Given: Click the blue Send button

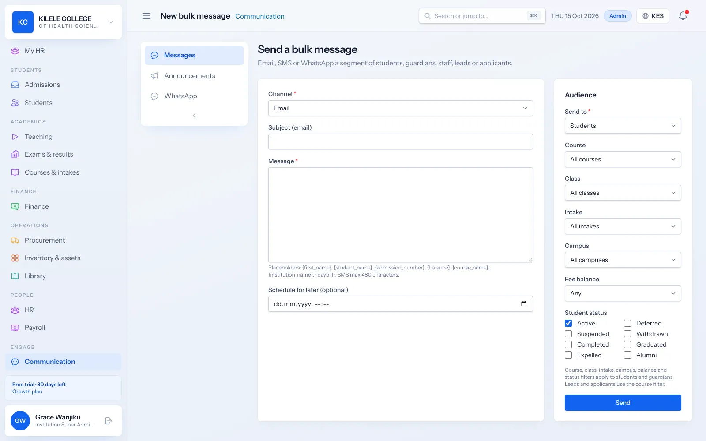Looking at the screenshot, I should (x=623, y=403).
